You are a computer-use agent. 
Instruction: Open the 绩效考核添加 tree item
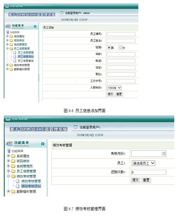click(31, 186)
